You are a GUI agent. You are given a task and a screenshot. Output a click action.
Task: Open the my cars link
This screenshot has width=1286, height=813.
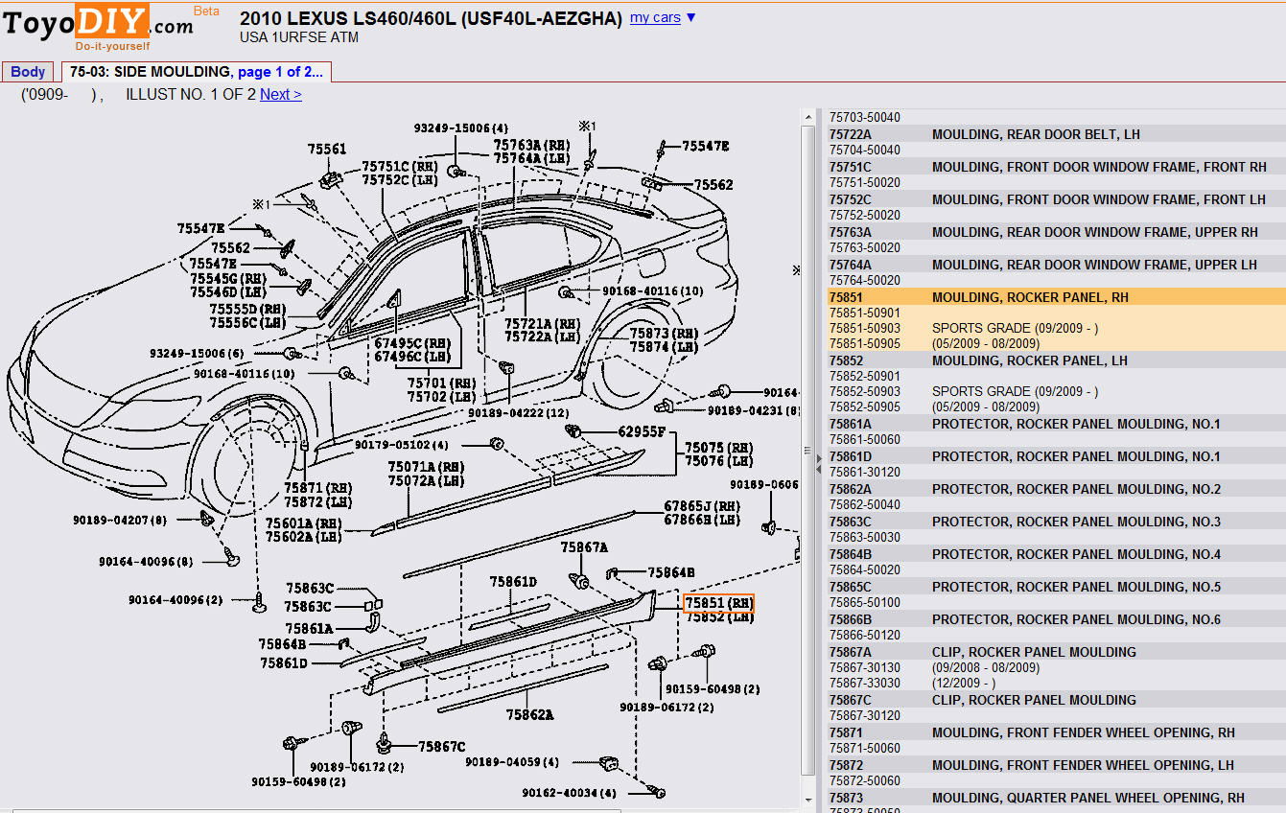[655, 17]
